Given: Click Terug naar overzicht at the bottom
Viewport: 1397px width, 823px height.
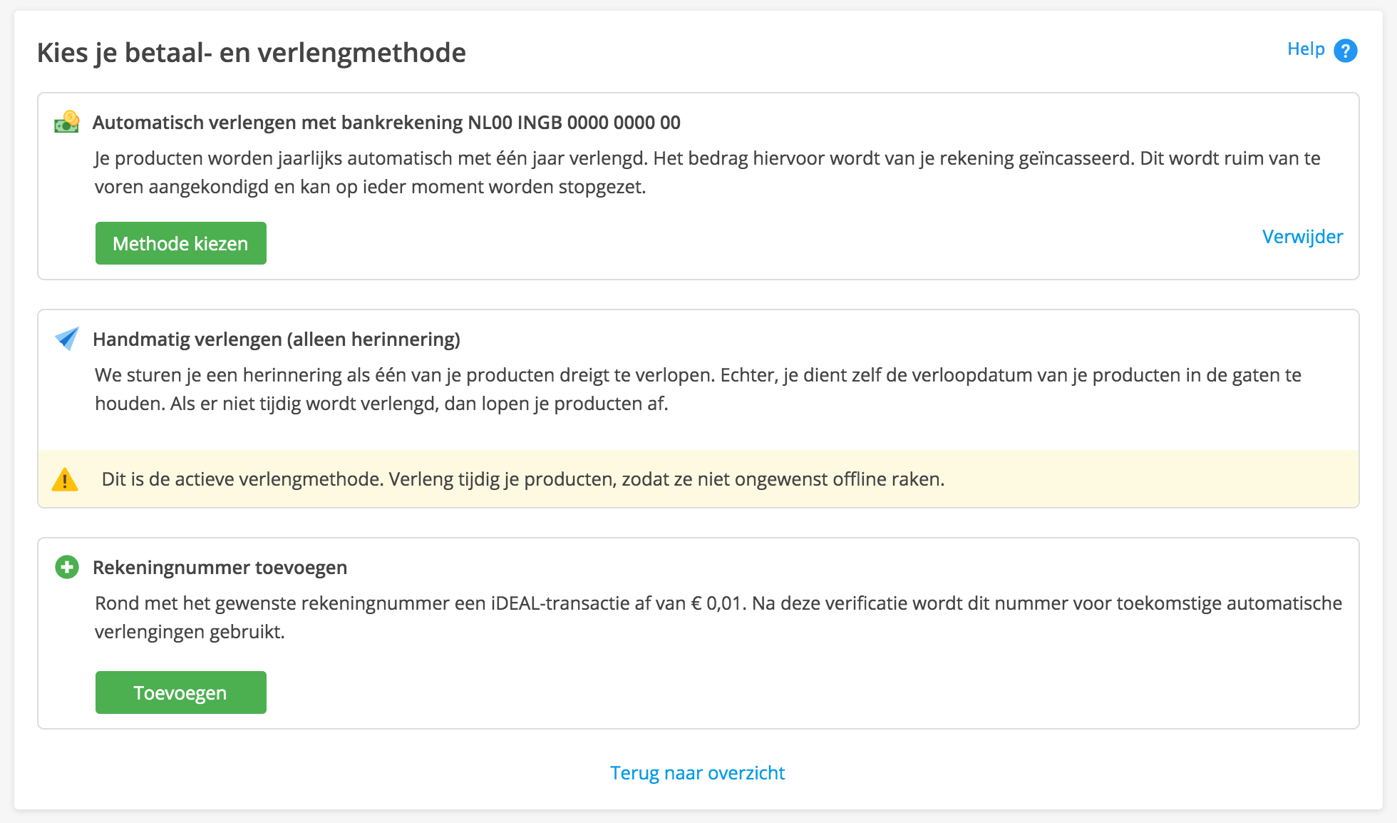Looking at the screenshot, I should coord(697,772).
